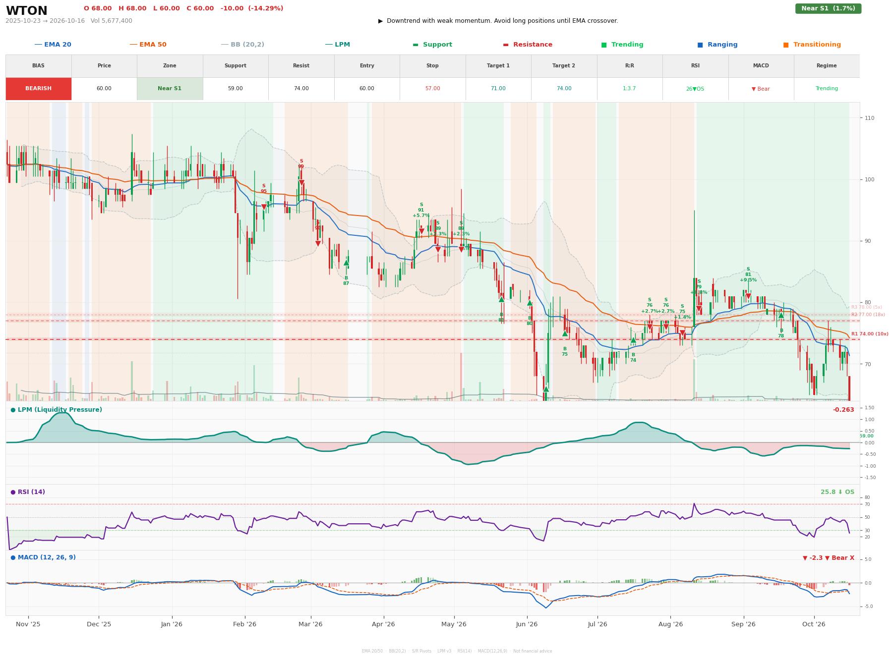Image resolution: width=894 pixels, height=659 pixels.
Task: Click the S 91 +5.7% sell marker
Action: pyautogui.click(x=421, y=231)
